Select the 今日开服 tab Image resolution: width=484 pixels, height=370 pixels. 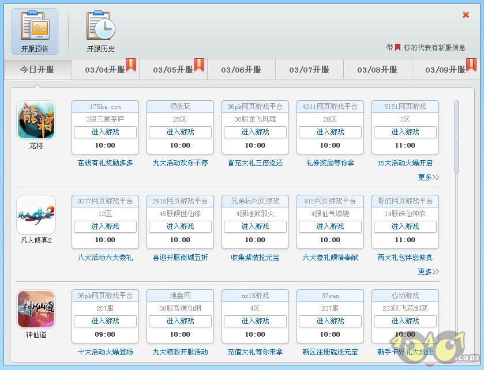(37, 70)
